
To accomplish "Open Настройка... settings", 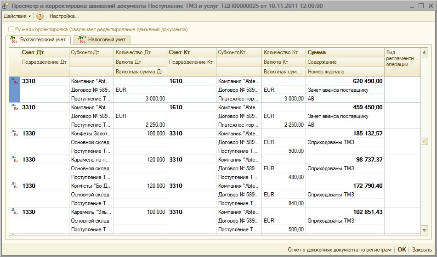I will [64, 16].
